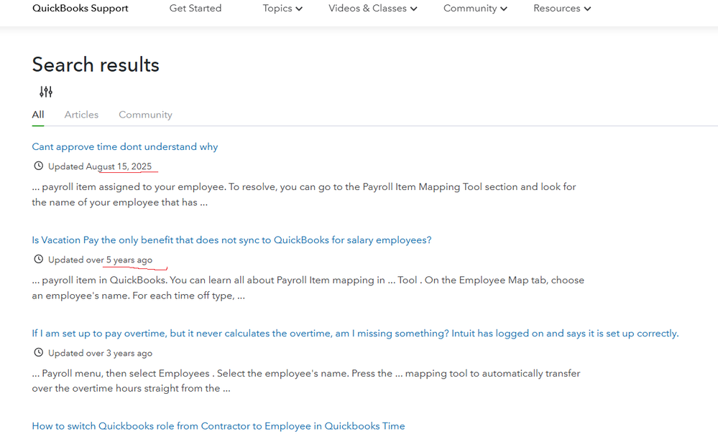Click the QuickBooks Support home link
The width and height of the screenshot is (718, 439).
tap(80, 9)
